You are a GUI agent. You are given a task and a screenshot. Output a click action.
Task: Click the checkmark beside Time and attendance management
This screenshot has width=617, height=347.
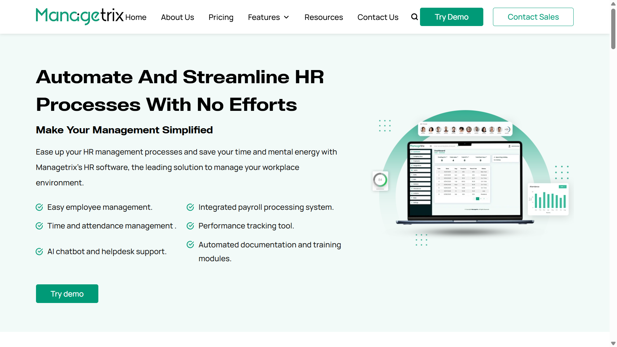39,226
